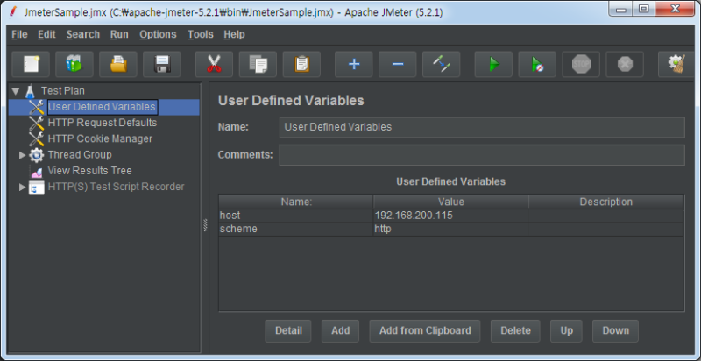This screenshot has height=361, width=701.
Task: Open the Tools menu
Action: pyautogui.click(x=201, y=34)
